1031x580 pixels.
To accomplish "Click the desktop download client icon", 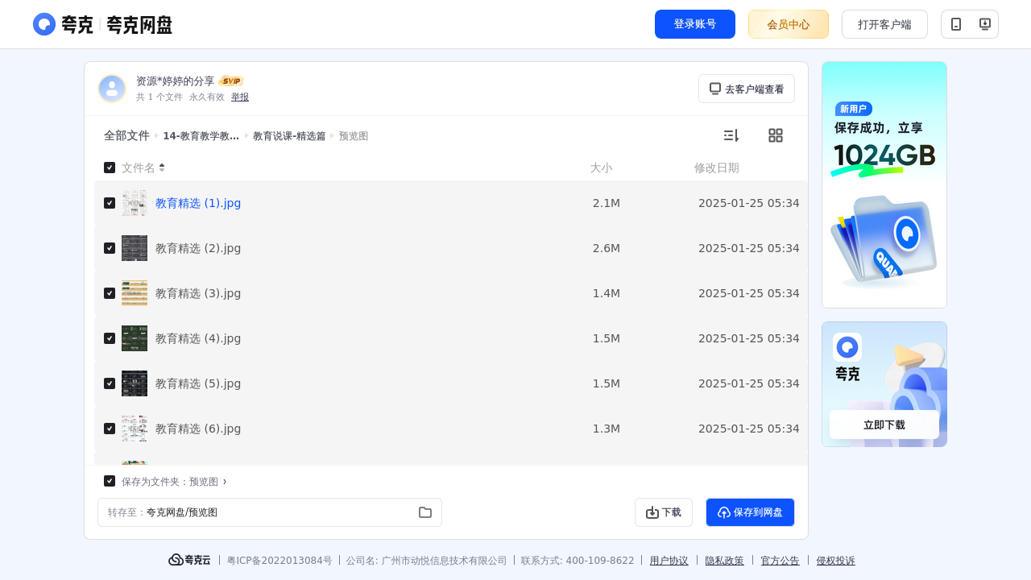I will pyautogui.click(x=984, y=24).
